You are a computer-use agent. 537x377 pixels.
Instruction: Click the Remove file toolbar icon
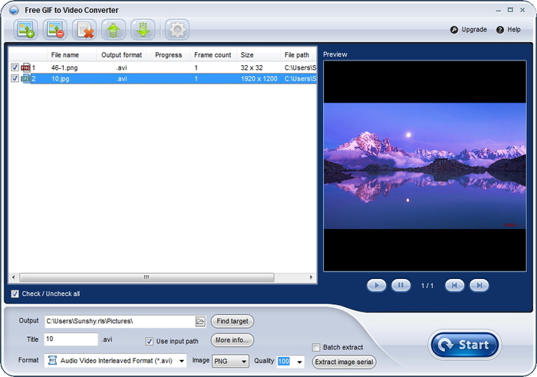coord(55,30)
